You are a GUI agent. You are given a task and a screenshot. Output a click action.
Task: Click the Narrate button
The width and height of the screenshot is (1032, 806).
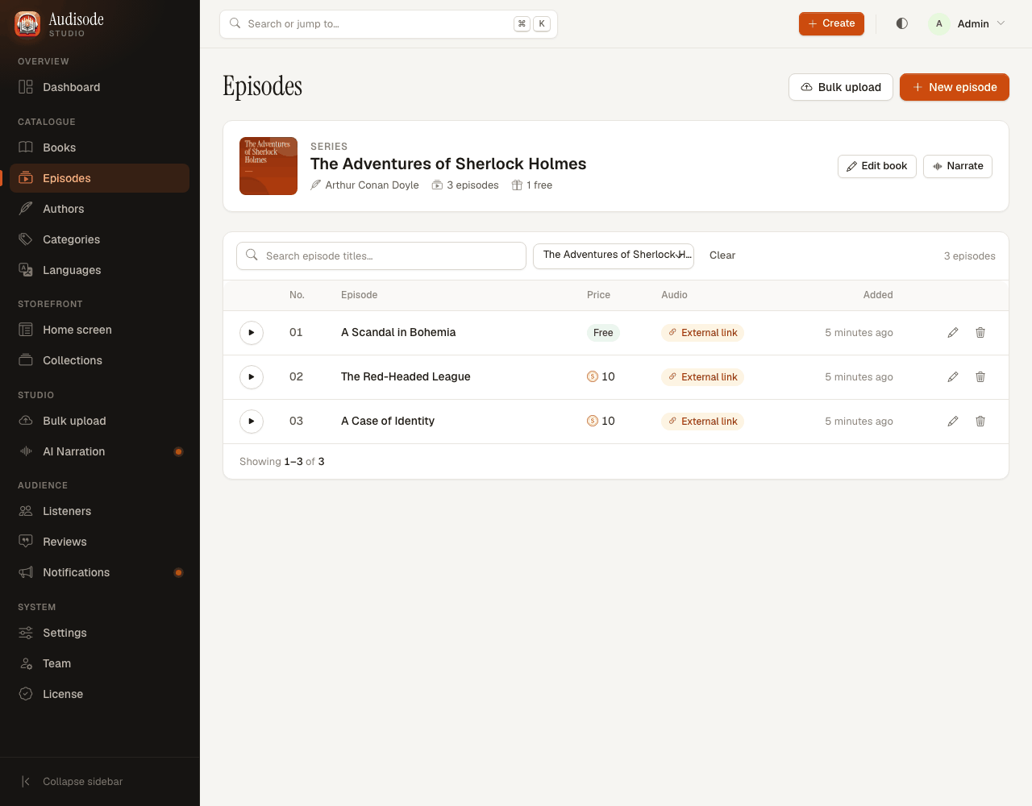(x=958, y=166)
